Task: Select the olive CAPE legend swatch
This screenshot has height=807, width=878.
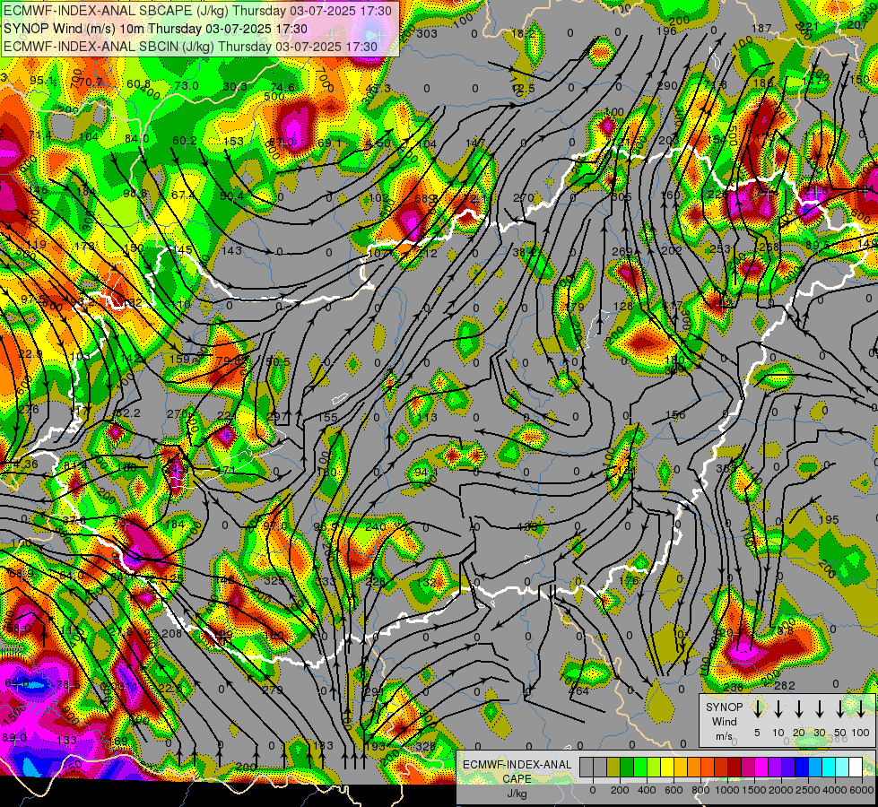Action: tap(613, 768)
